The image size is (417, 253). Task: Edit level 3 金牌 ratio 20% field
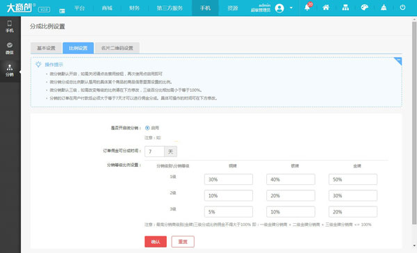coord(353,212)
